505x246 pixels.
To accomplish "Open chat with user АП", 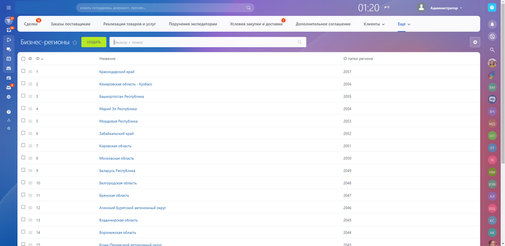I will (492, 136).
